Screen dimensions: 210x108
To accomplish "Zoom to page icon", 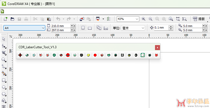I will tap(171, 19).
